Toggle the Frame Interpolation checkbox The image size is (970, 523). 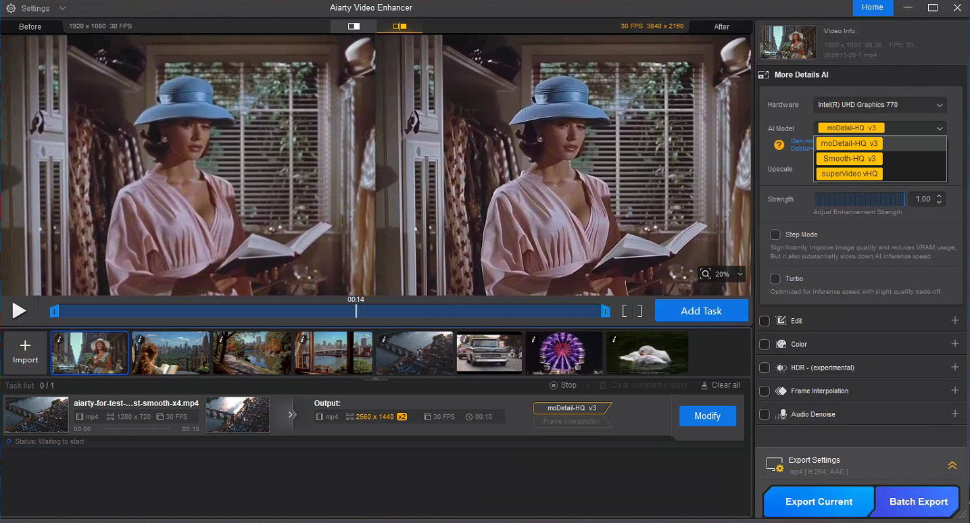[x=765, y=391]
